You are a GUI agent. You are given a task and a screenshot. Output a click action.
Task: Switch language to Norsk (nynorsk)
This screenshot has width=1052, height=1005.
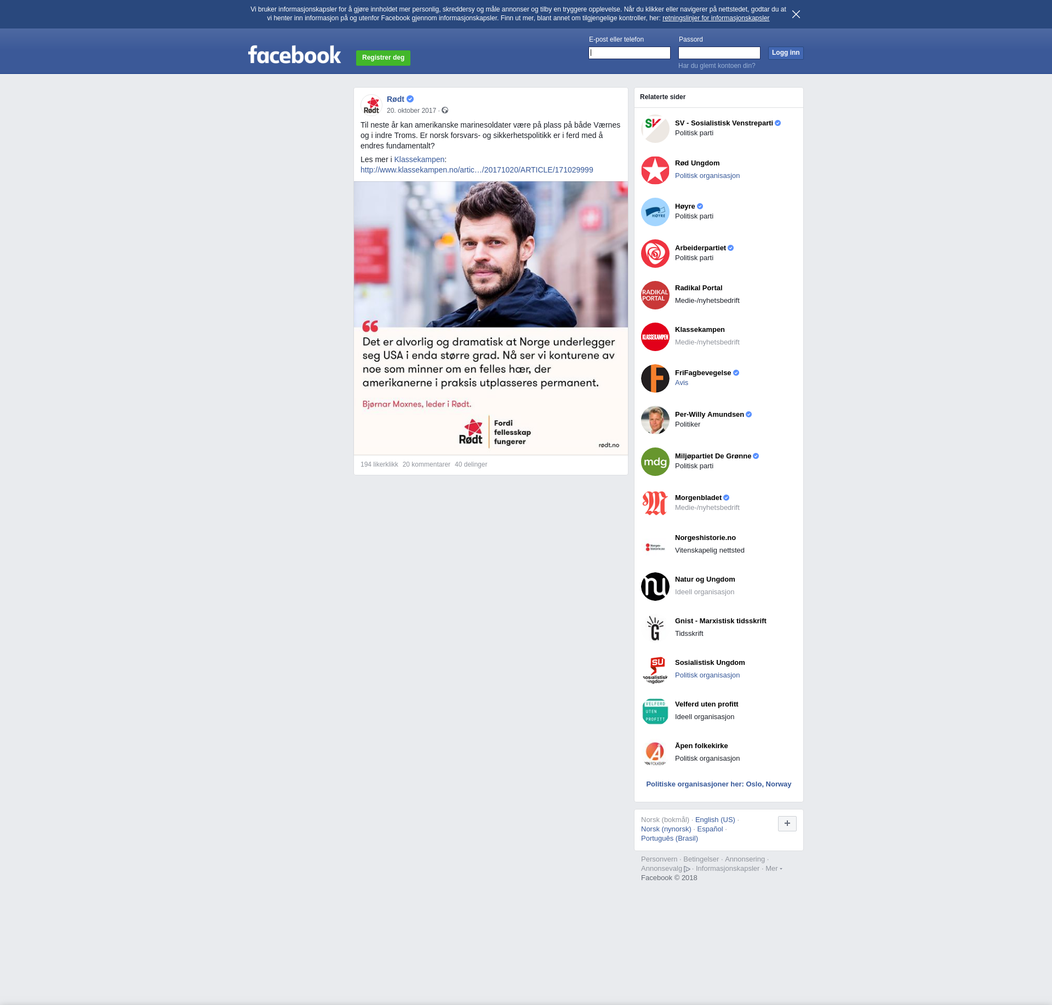pyautogui.click(x=666, y=829)
